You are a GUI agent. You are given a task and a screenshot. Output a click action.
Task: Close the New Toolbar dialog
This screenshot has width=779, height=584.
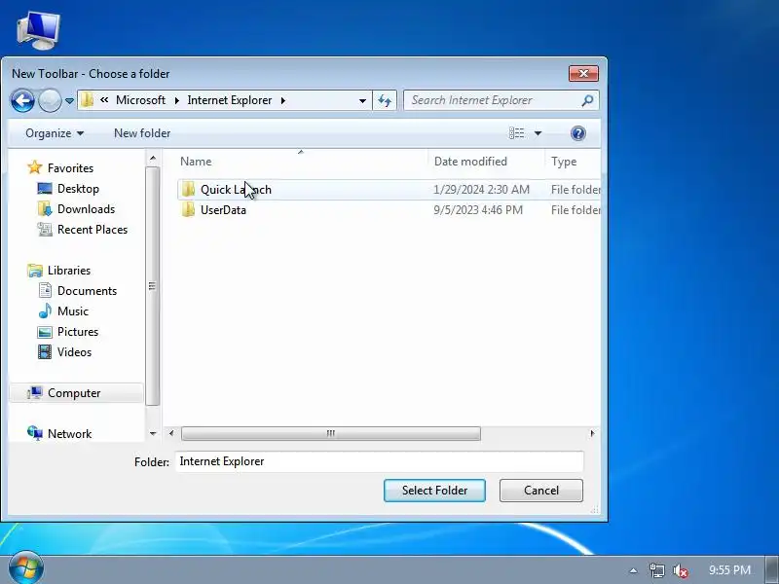pos(583,74)
